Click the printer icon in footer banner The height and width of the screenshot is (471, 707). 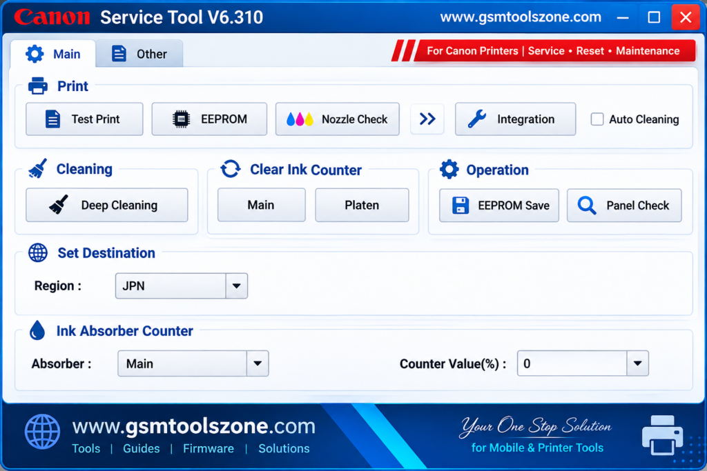(x=662, y=435)
